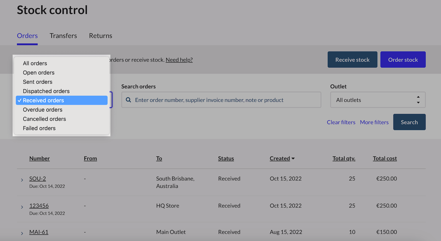Focus the Search orders input field
The width and height of the screenshot is (441, 241).
[221, 100]
